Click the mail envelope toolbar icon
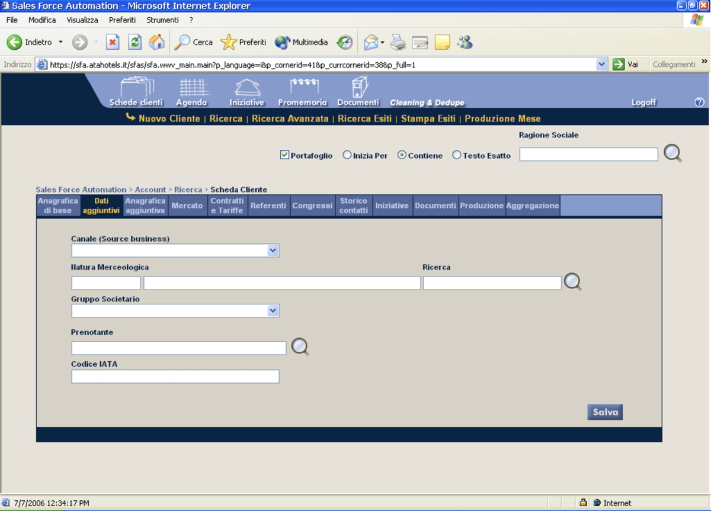This screenshot has height=511, width=711. tap(371, 42)
